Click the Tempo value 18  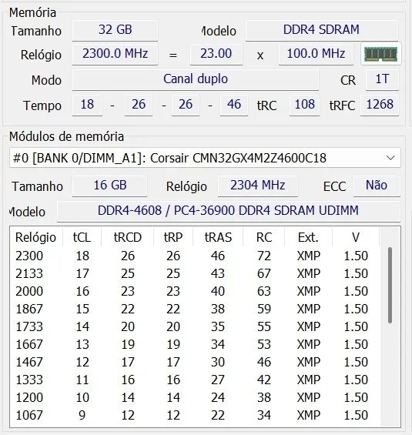tap(87, 105)
